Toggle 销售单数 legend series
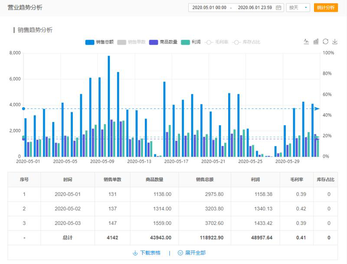 pyautogui.click(x=131, y=42)
